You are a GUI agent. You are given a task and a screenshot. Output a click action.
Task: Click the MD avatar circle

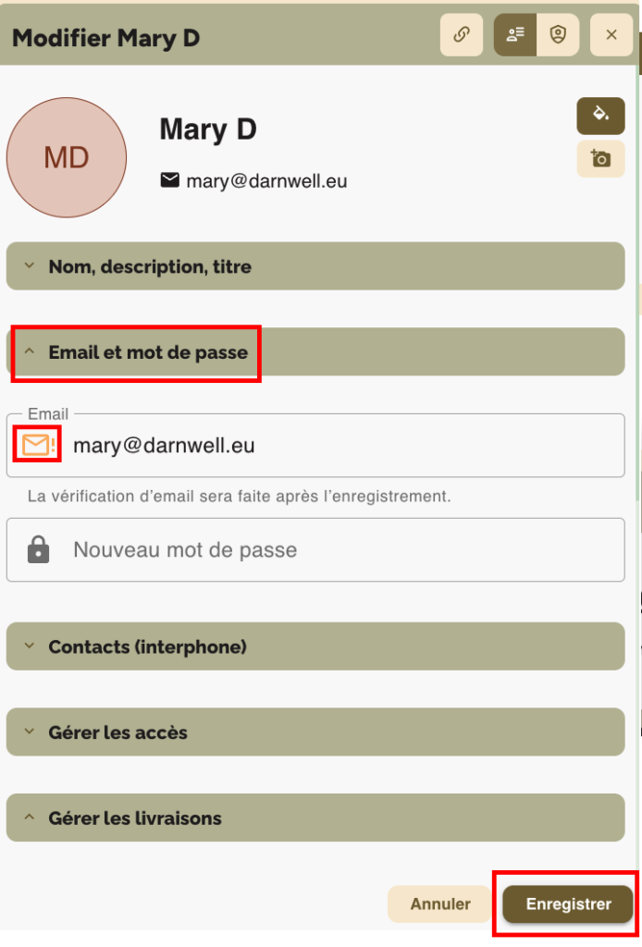(67, 158)
